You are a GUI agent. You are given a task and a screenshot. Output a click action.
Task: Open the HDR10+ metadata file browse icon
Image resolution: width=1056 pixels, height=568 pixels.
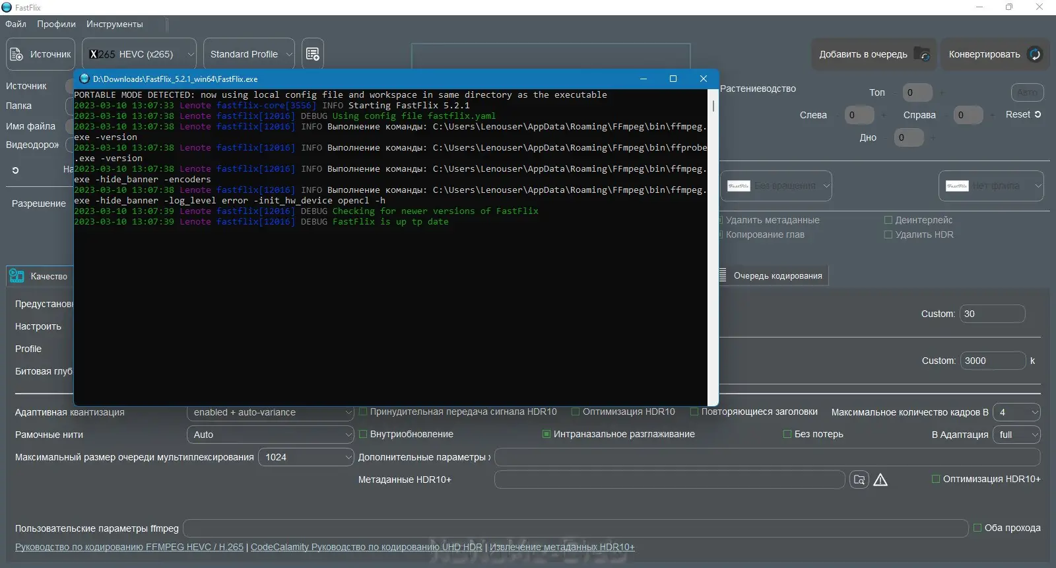click(x=859, y=479)
